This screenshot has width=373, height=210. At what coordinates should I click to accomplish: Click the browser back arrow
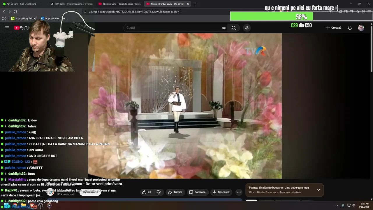point(4,12)
